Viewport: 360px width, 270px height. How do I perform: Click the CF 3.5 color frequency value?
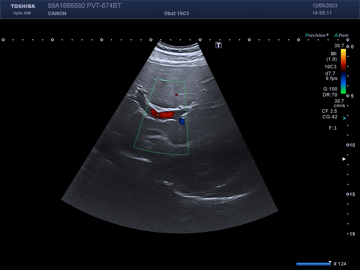329,111
